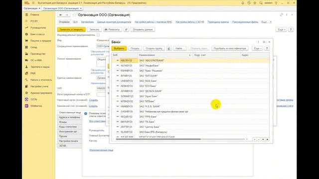Select bank with BIC UNBSBY2X
The height and width of the screenshot is (179, 319).
(x=190, y=81)
